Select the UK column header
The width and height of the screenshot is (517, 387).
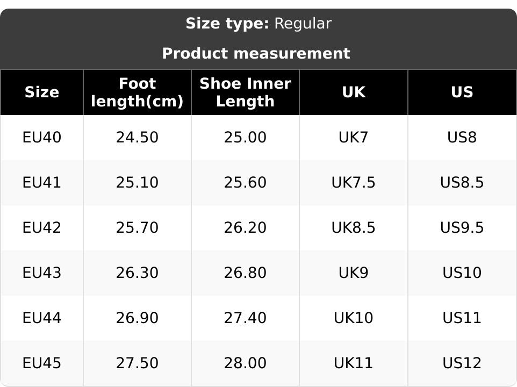coord(354,92)
